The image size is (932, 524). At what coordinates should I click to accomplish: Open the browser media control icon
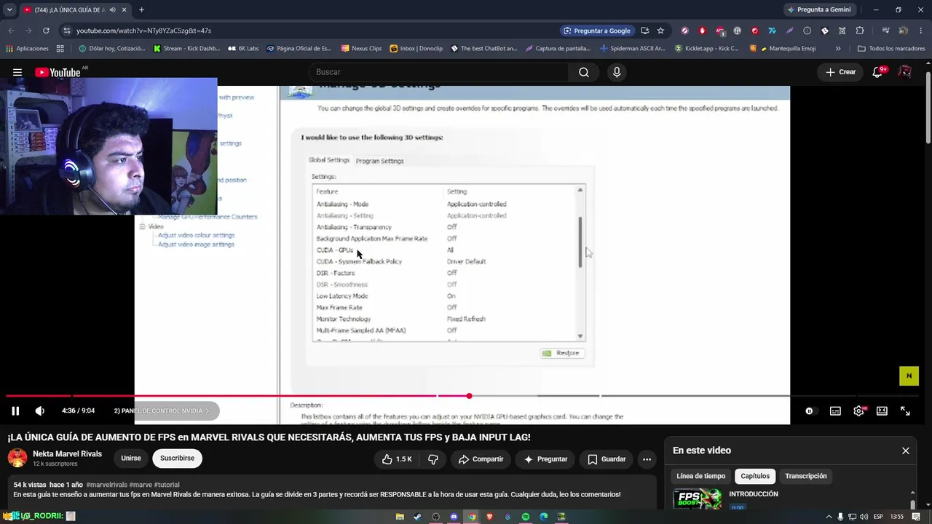885,31
